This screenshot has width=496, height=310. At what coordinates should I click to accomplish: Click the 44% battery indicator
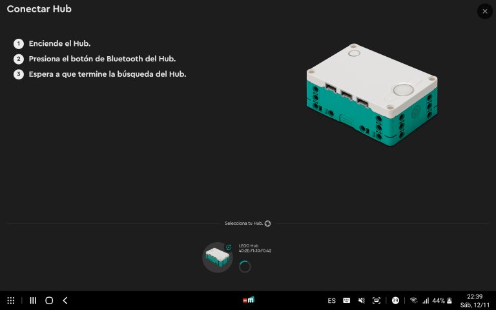tap(442, 300)
